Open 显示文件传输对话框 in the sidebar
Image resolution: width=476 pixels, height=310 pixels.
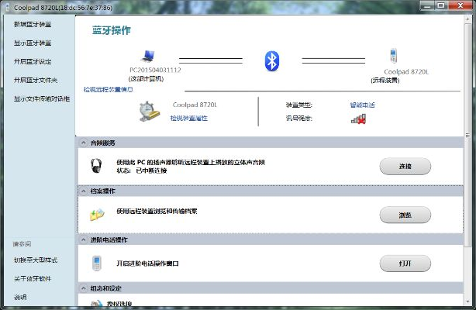tap(42, 98)
